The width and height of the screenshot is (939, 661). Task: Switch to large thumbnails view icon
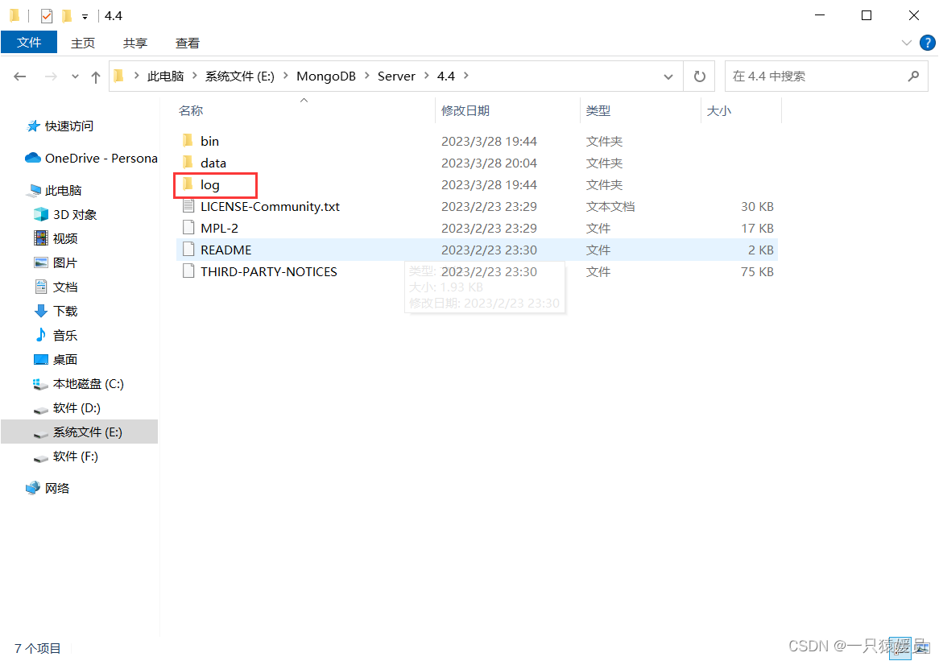pyautogui.click(x=921, y=648)
